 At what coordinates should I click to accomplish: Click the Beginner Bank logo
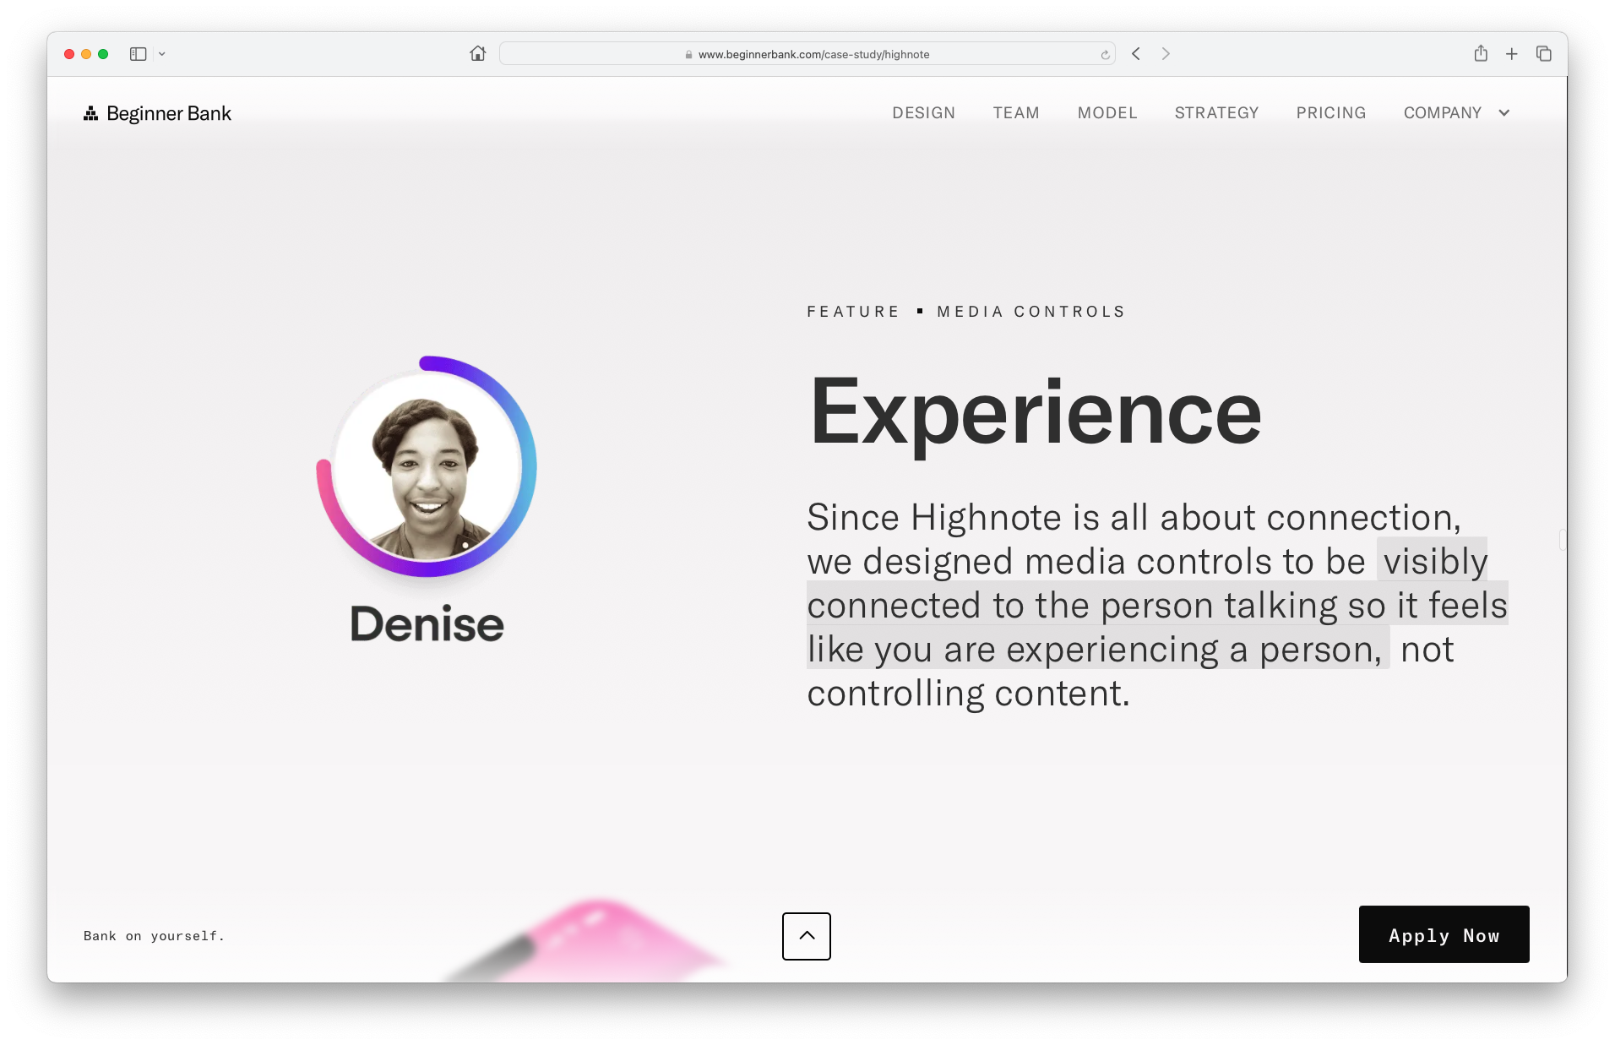tap(157, 113)
